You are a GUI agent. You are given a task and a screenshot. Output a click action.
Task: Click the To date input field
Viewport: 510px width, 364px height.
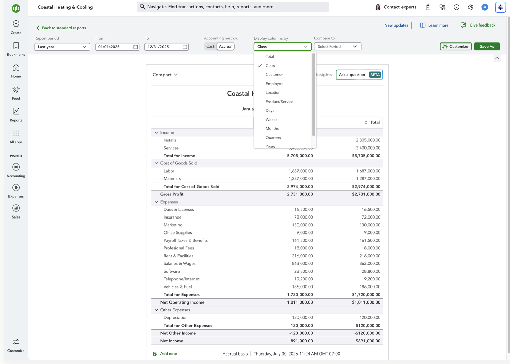pyautogui.click(x=167, y=47)
